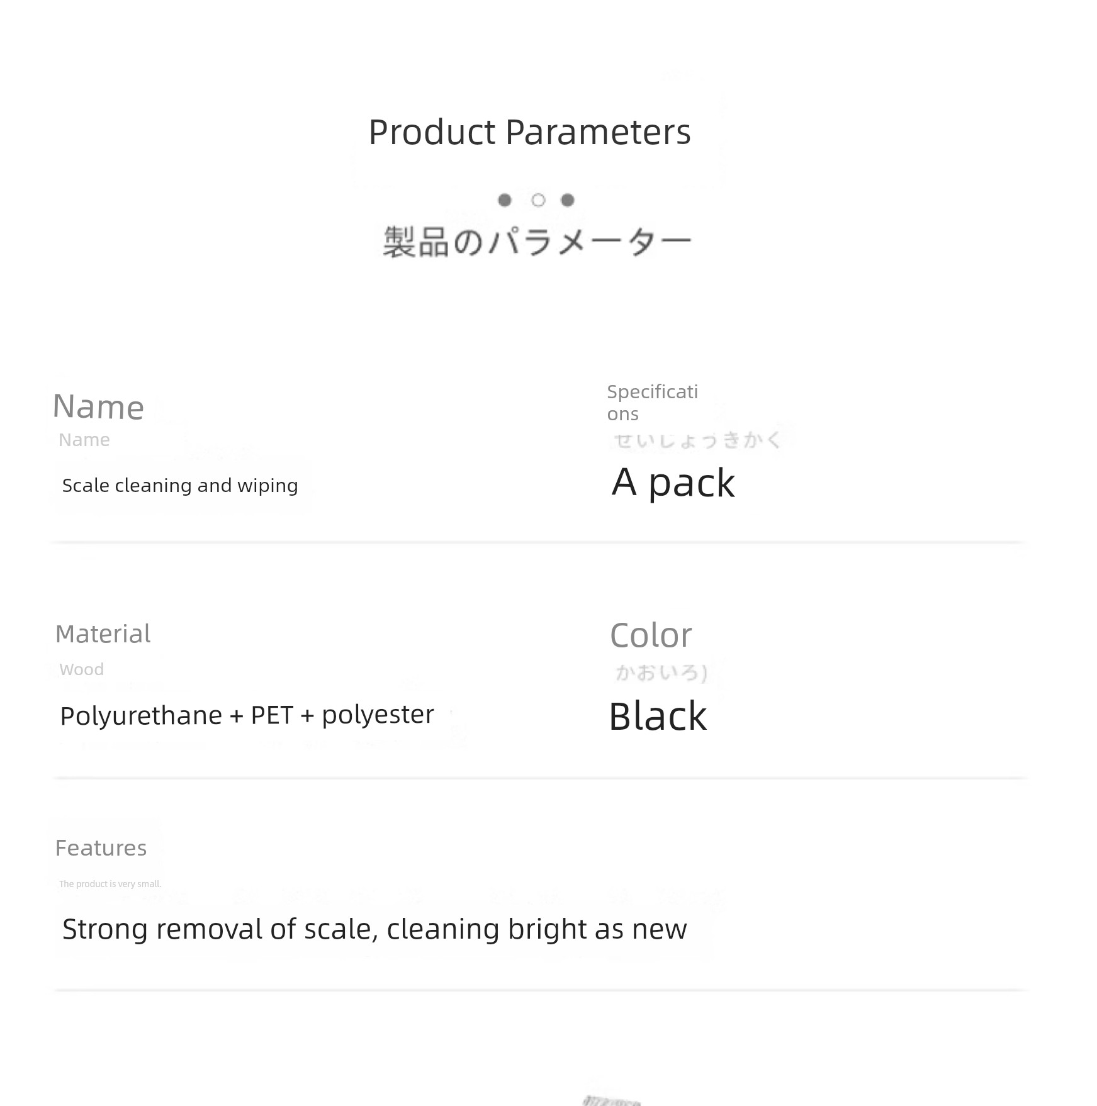
Task: Select the "Strong removal of scale" feature text
Action: tap(374, 929)
